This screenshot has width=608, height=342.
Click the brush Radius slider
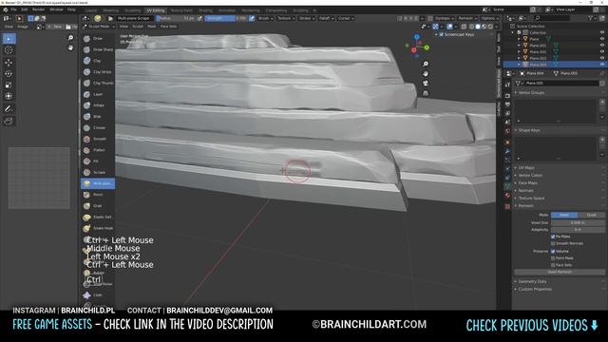176,18
